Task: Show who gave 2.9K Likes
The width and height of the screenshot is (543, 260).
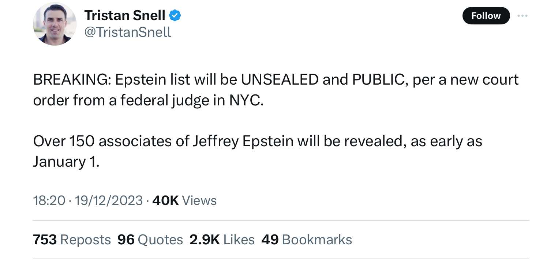Action: (x=222, y=240)
